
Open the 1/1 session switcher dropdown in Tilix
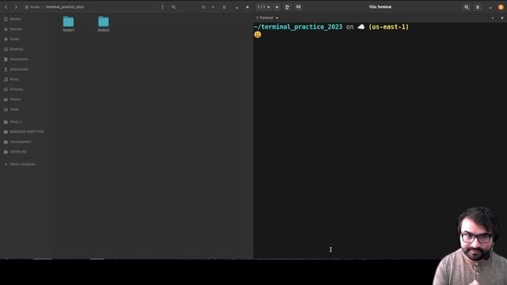click(264, 7)
